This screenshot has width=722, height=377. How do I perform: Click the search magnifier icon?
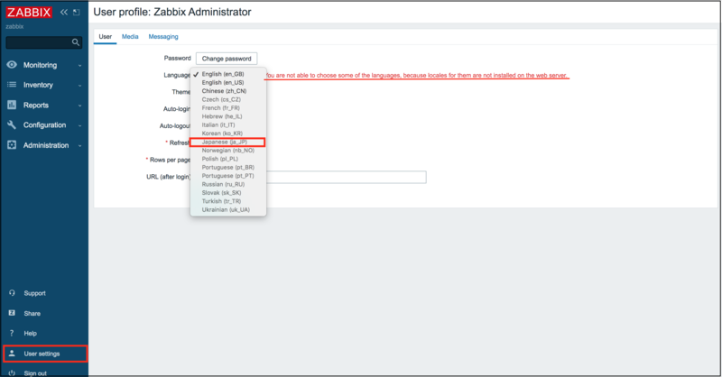point(76,42)
